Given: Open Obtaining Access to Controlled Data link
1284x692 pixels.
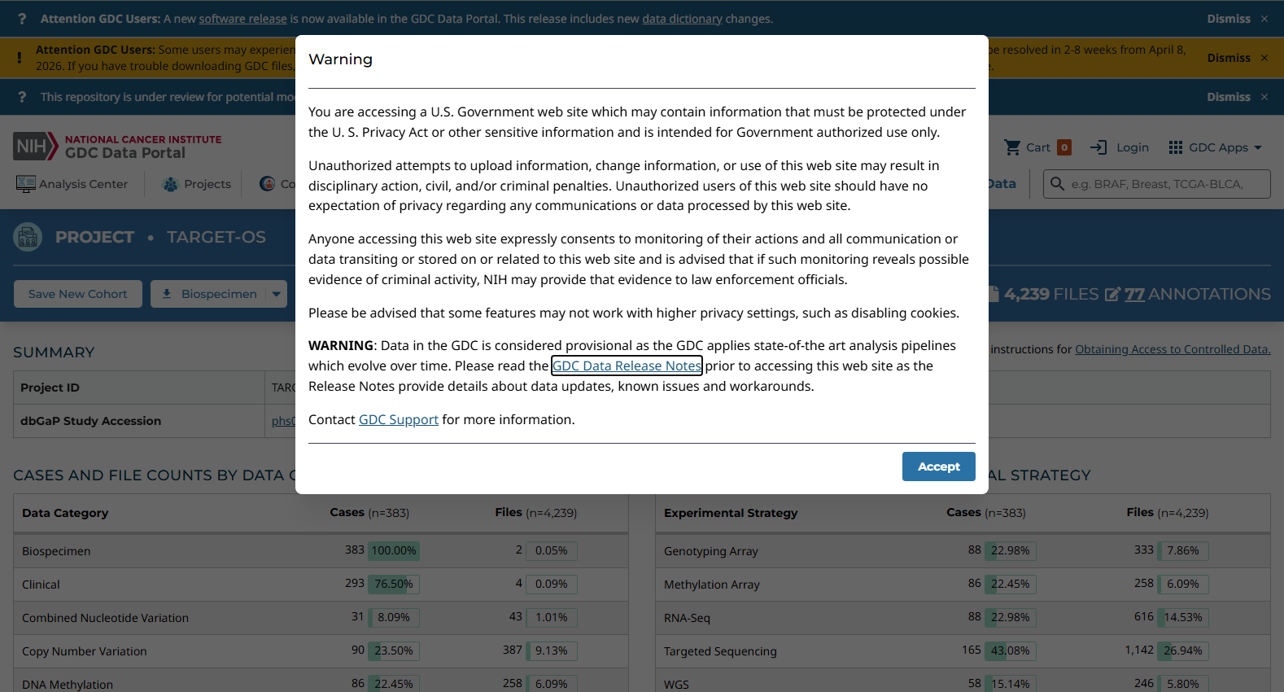Looking at the screenshot, I should pyautogui.click(x=1173, y=349).
